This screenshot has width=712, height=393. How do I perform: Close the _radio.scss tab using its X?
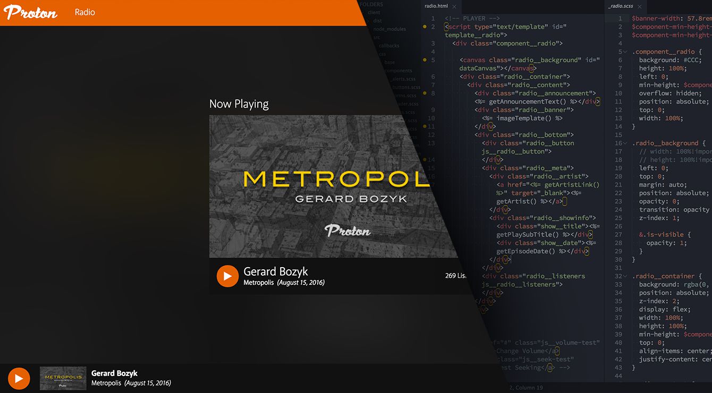click(x=640, y=6)
